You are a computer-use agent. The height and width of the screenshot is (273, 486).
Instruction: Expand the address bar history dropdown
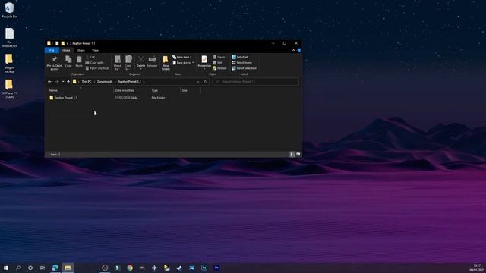[197, 82]
